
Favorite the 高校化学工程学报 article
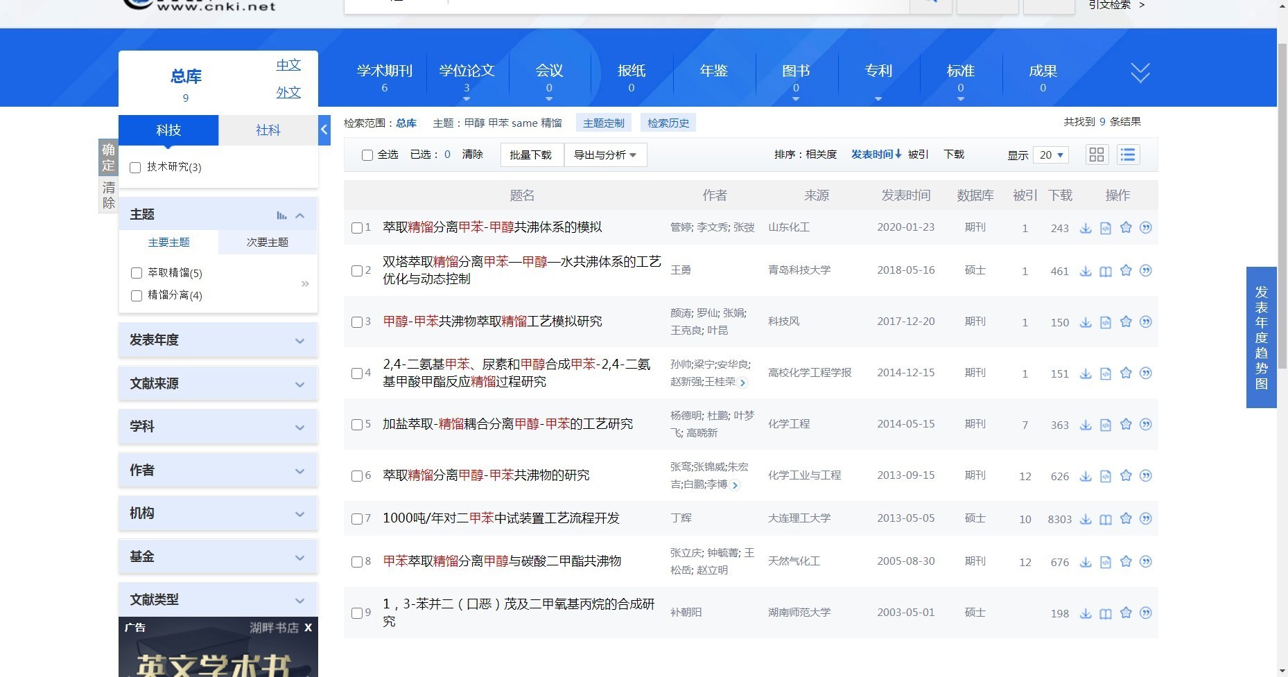[1126, 373]
